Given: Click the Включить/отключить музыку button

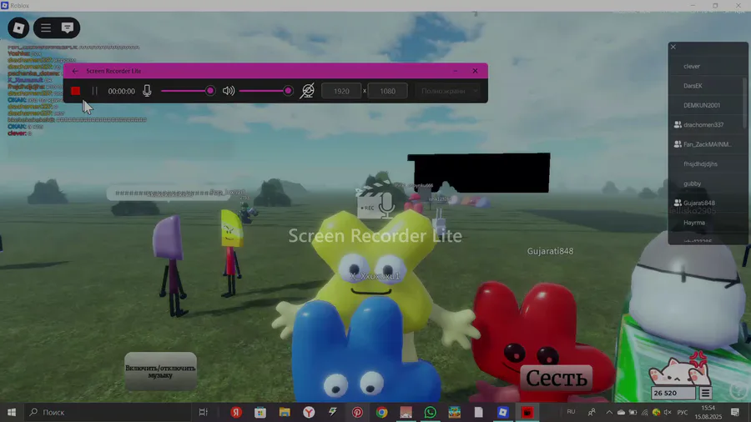Looking at the screenshot, I should pyautogui.click(x=160, y=371).
